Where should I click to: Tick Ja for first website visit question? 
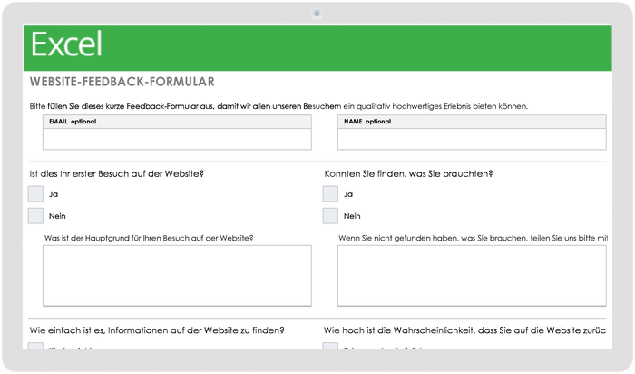(35, 193)
